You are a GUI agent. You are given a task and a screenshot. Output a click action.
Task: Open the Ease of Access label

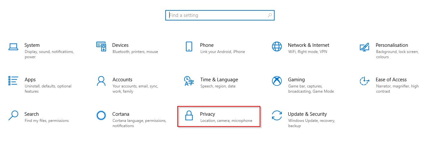point(391,80)
